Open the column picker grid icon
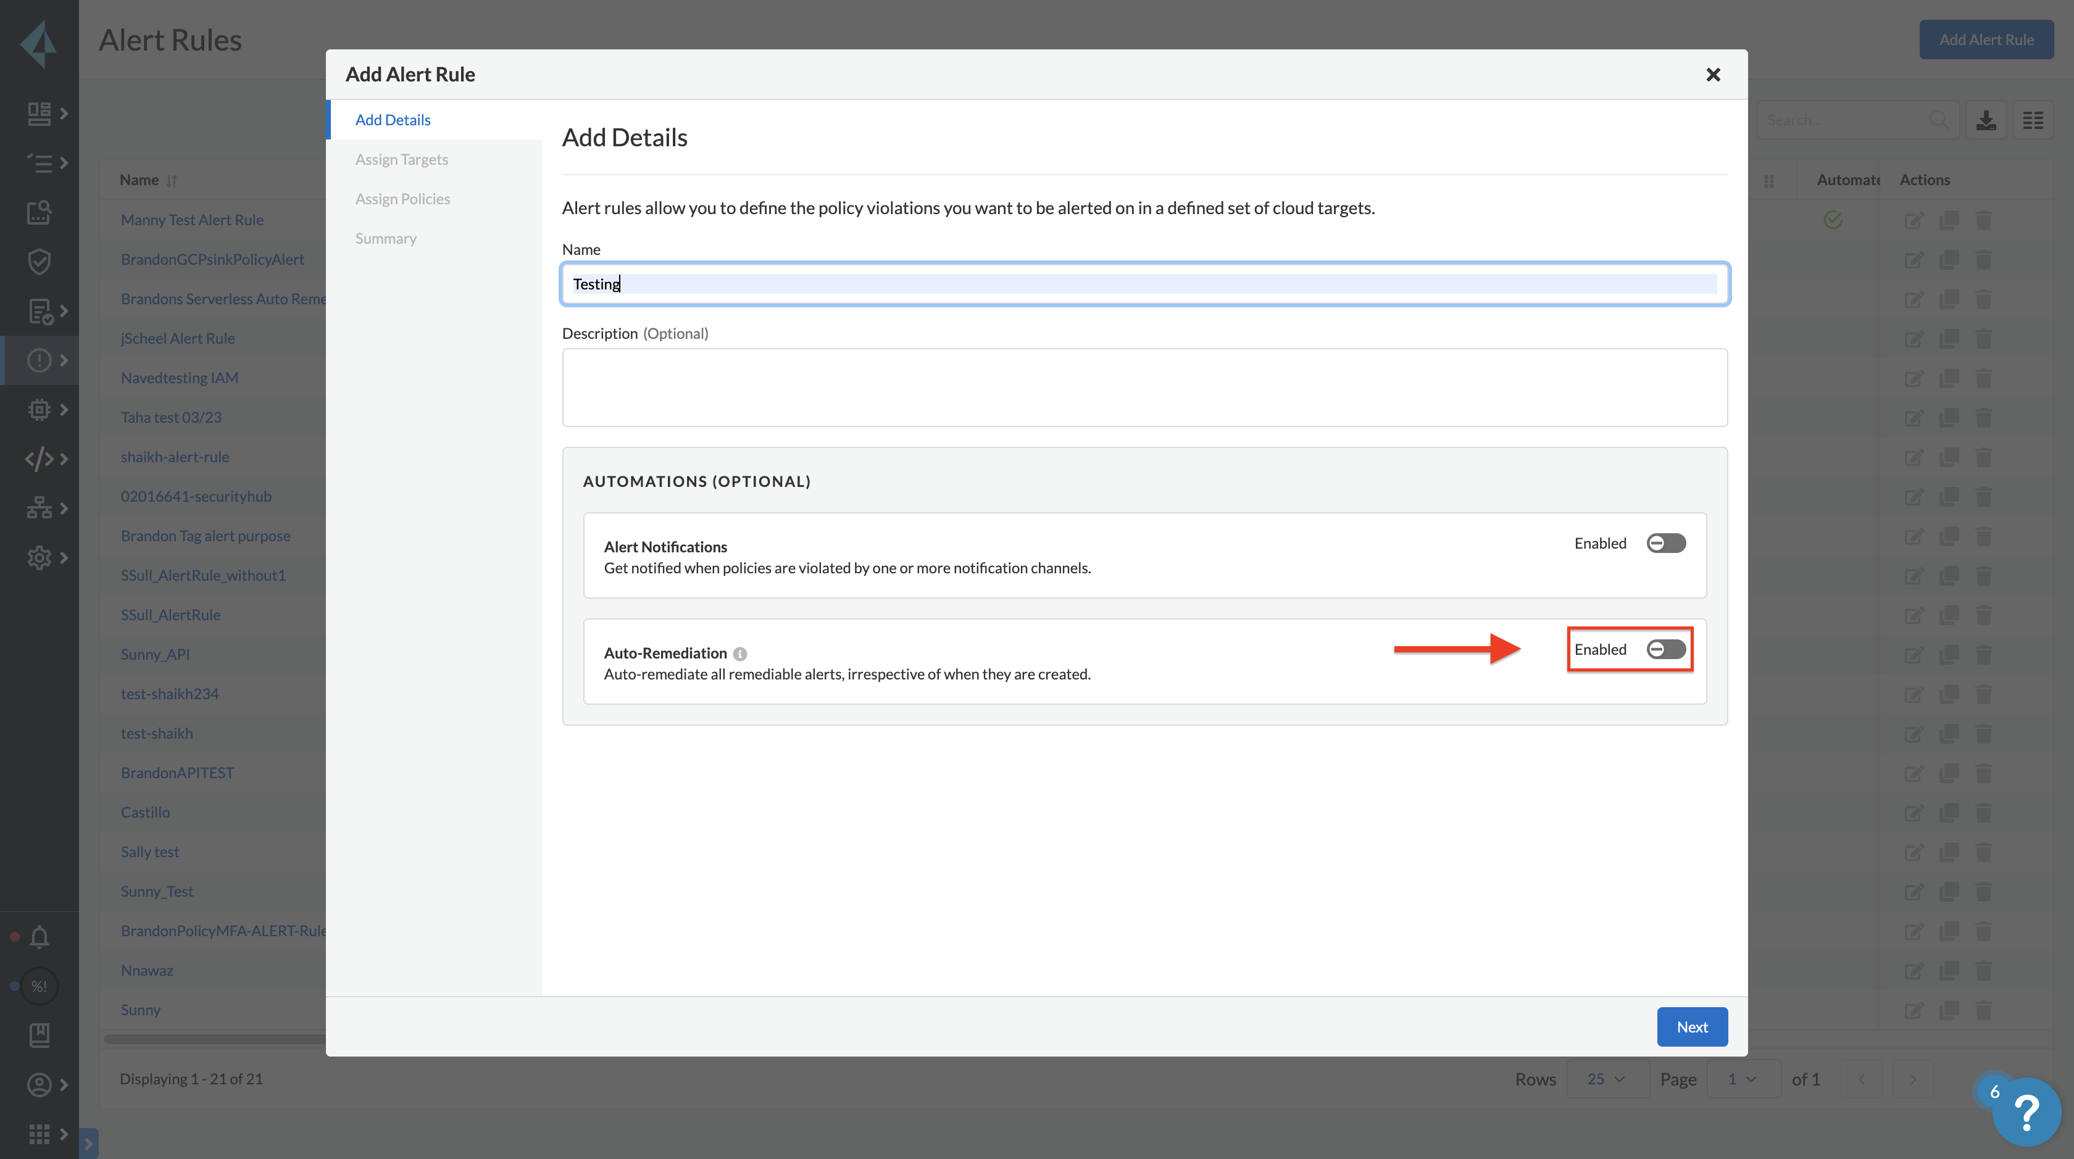Screen dimensions: 2074x1159 pyautogui.click(x=2033, y=120)
